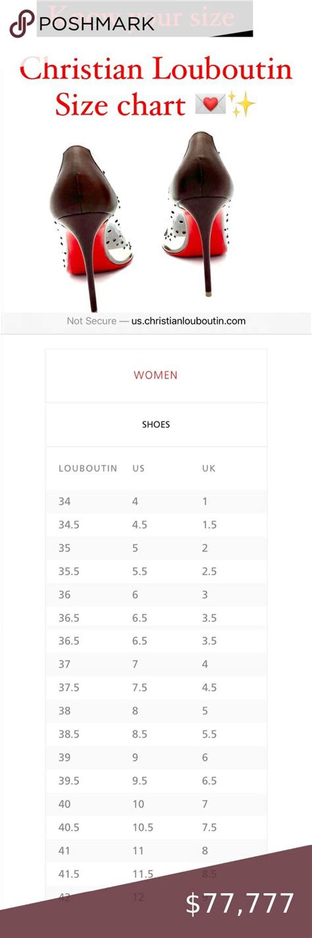This screenshot has width=312, height=938.
Task: Select the Louboutin 35.5 size row
Action: (156, 571)
